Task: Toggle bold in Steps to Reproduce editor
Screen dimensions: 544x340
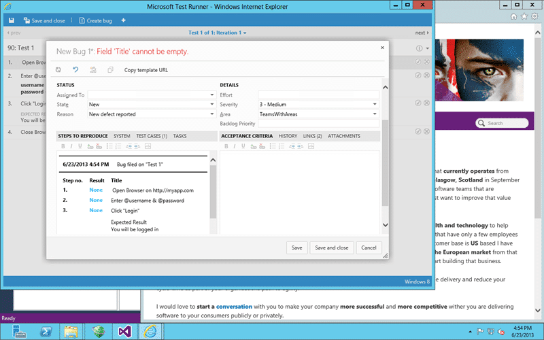Action: (63, 146)
